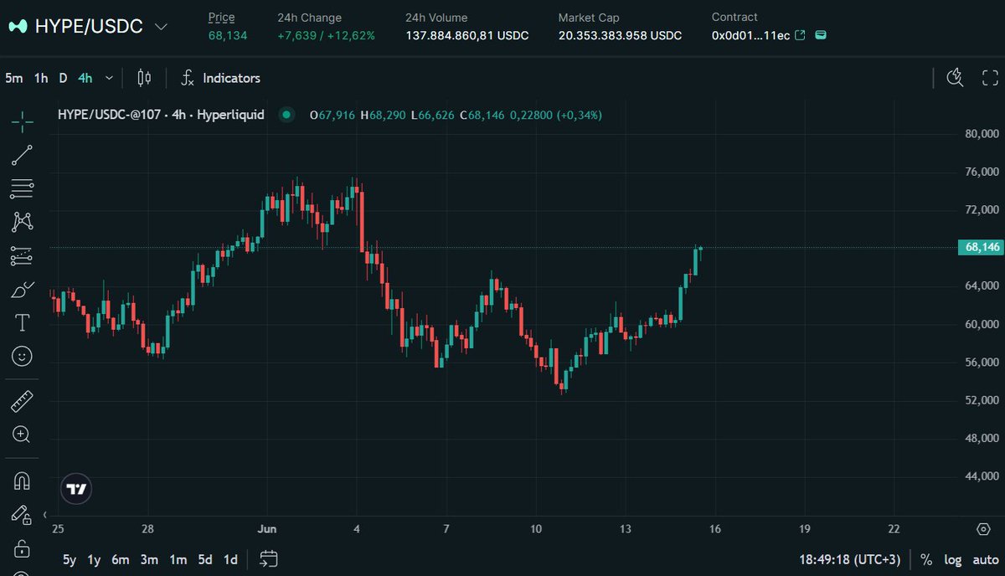Set date range to 1m
Image resolution: width=1005 pixels, height=576 pixels.
pyautogui.click(x=178, y=559)
